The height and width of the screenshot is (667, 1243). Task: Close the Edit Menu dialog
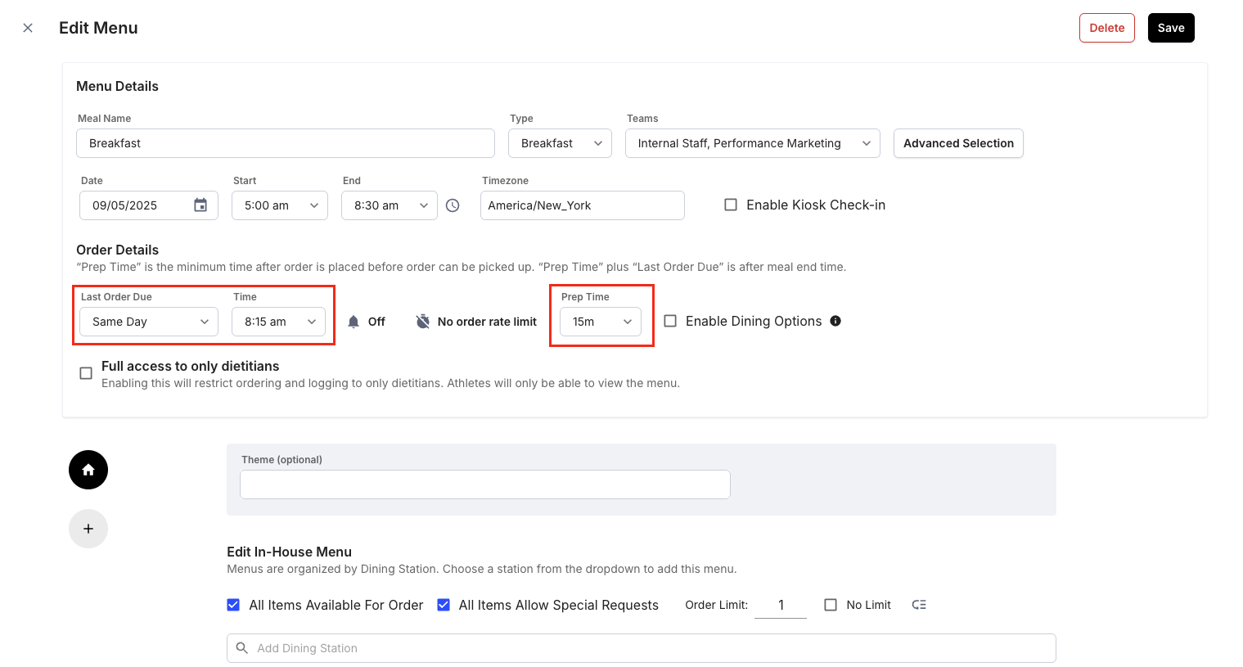tap(28, 28)
